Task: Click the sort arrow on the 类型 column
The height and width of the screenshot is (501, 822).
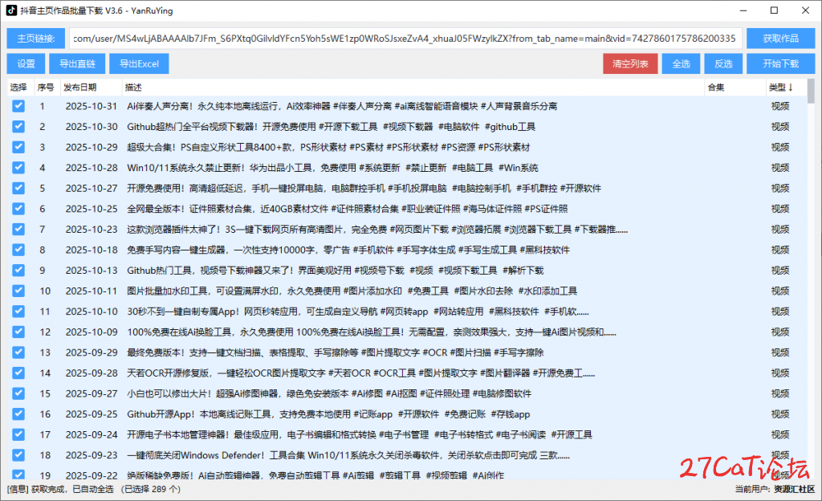Action: coord(791,86)
